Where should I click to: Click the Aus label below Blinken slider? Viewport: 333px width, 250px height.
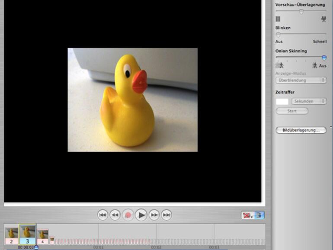click(x=279, y=42)
